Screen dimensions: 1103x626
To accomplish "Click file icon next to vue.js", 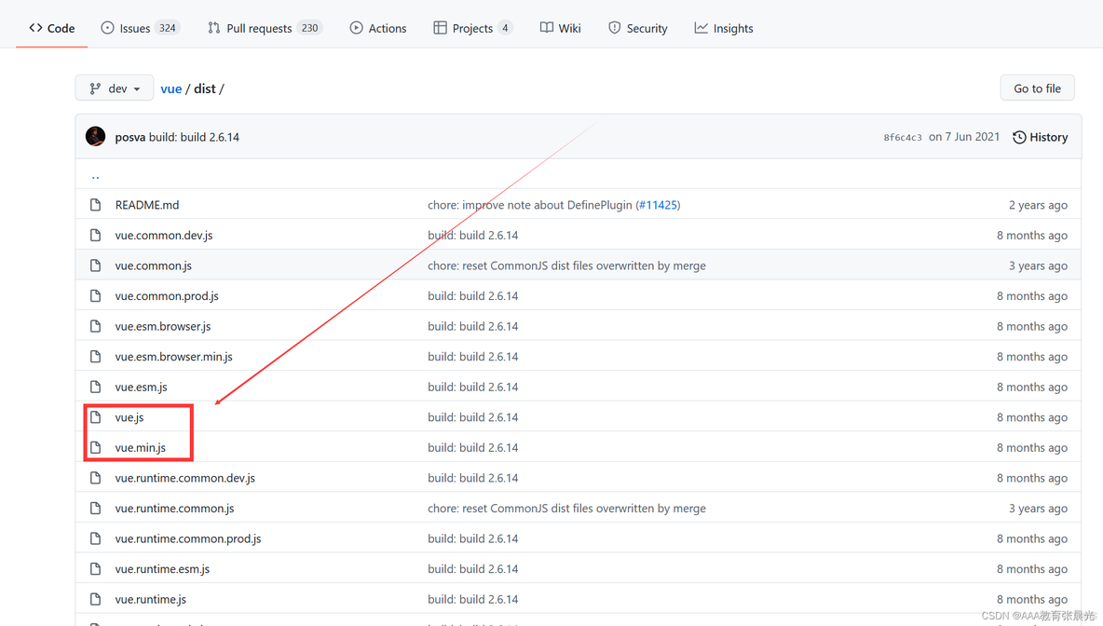I will tap(96, 417).
